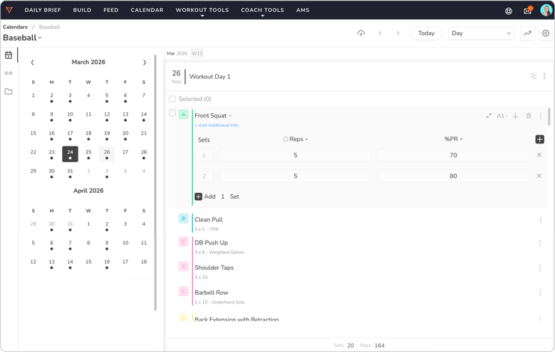Edit set 2 %PR field showing 80
555x352 pixels.
click(453, 176)
